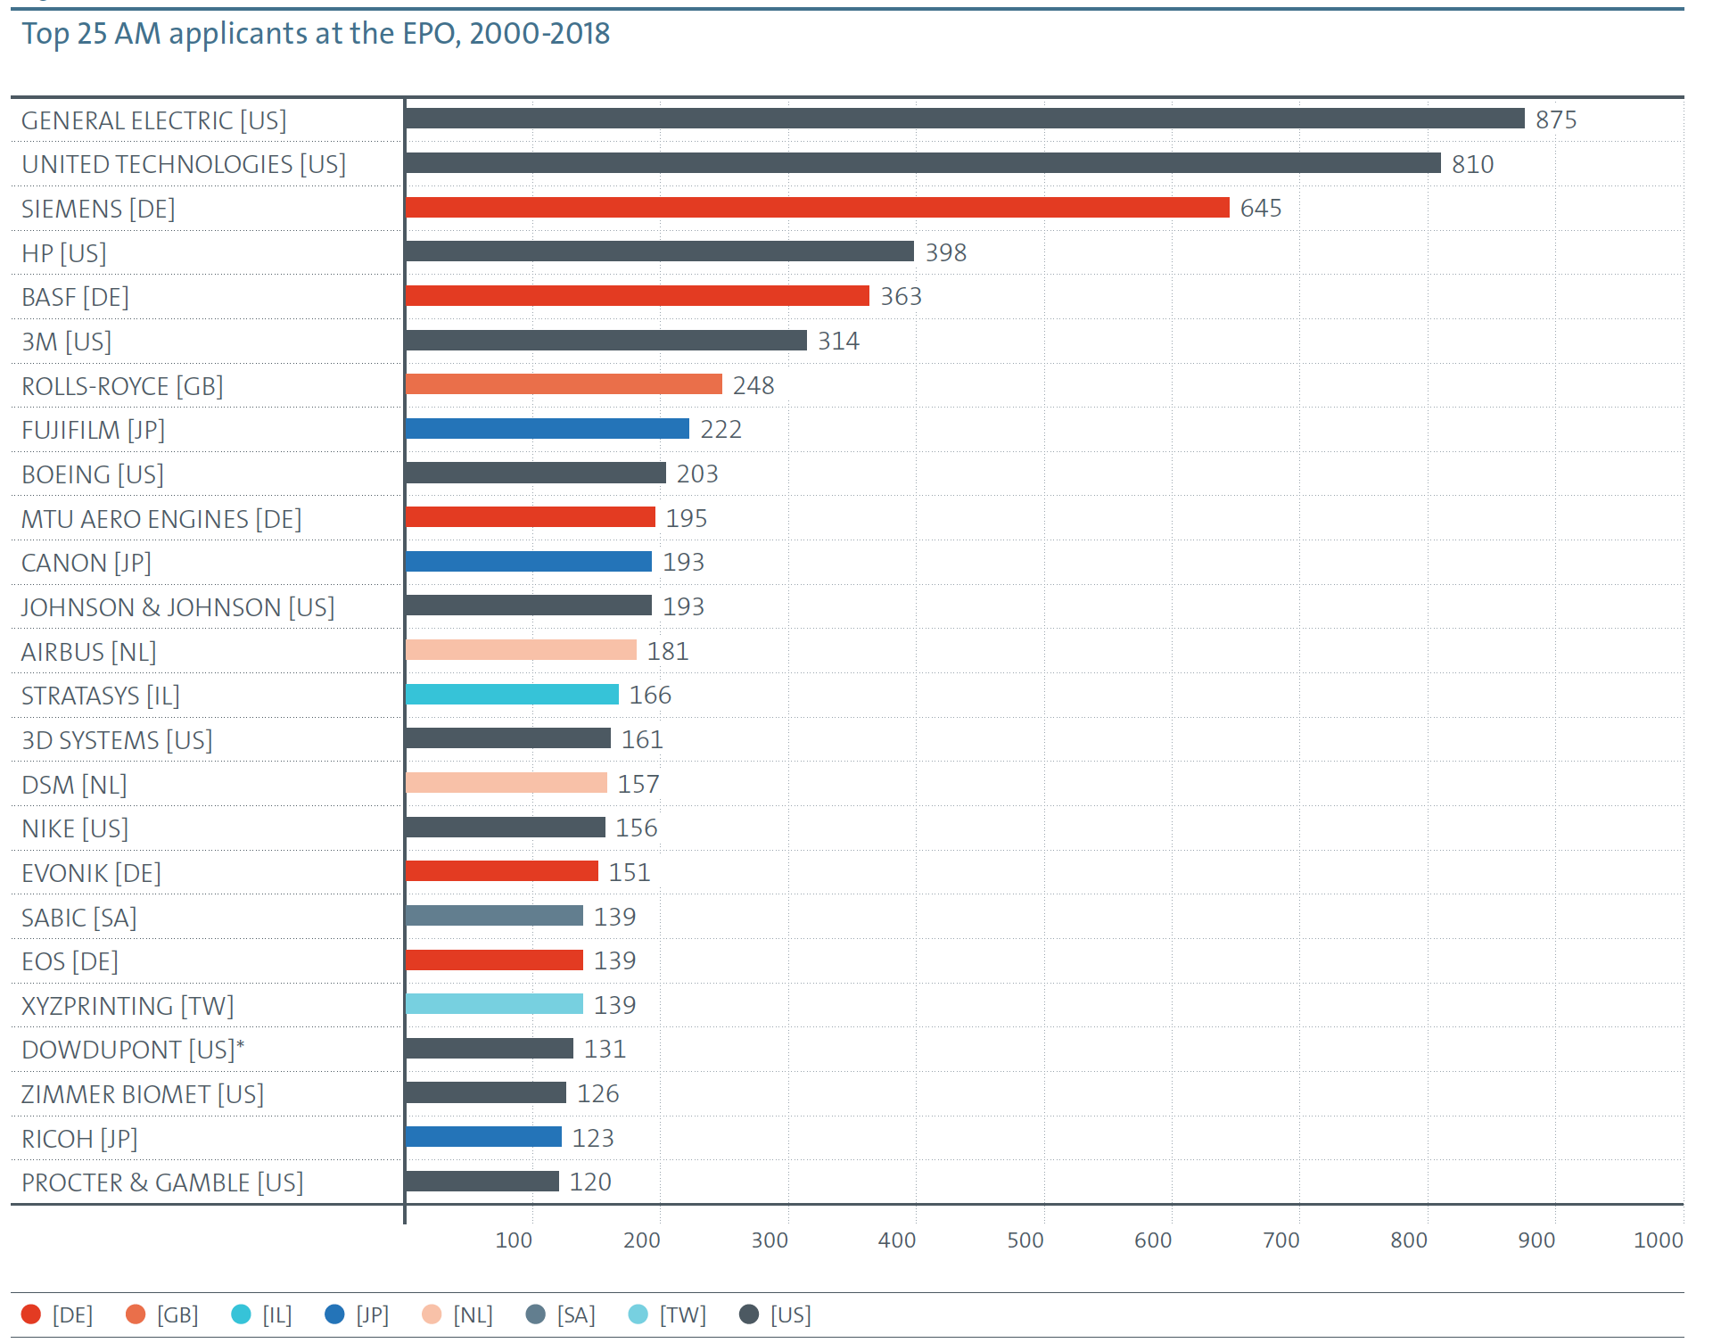Click the SIEMENS [DE] label
The height and width of the screenshot is (1343, 1721).
point(98,209)
